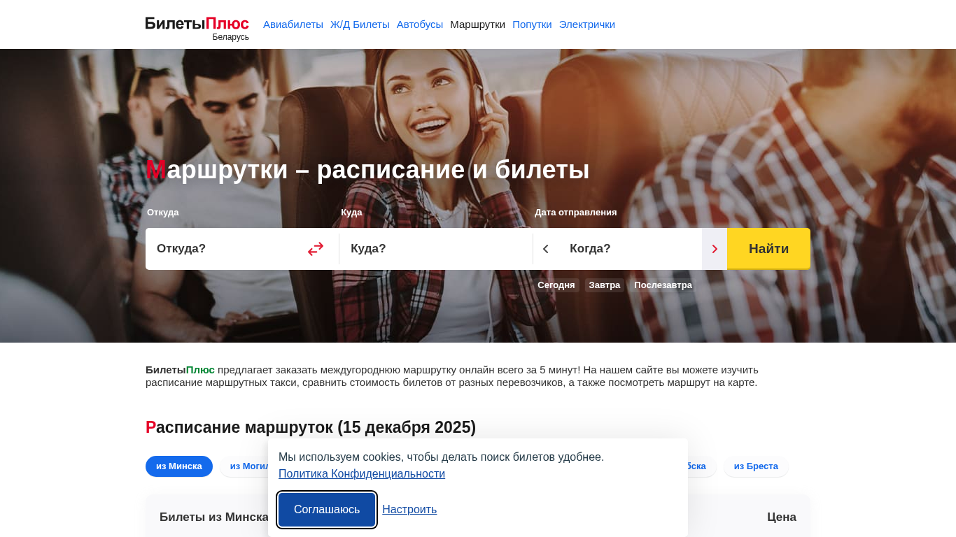Click the Расписание маршруток (15 декабря 2025) heading

tap(311, 427)
